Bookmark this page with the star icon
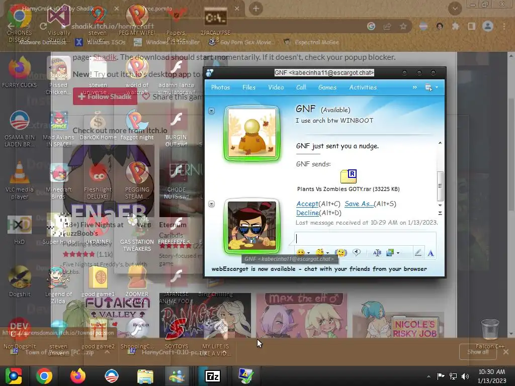The height and width of the screenshot is (386, 515). pyautogui.click(x=403, y=26)
